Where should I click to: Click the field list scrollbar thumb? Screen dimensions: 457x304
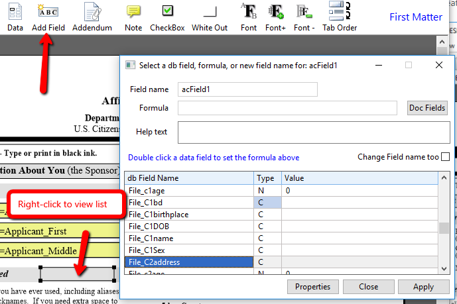[444, 228]
